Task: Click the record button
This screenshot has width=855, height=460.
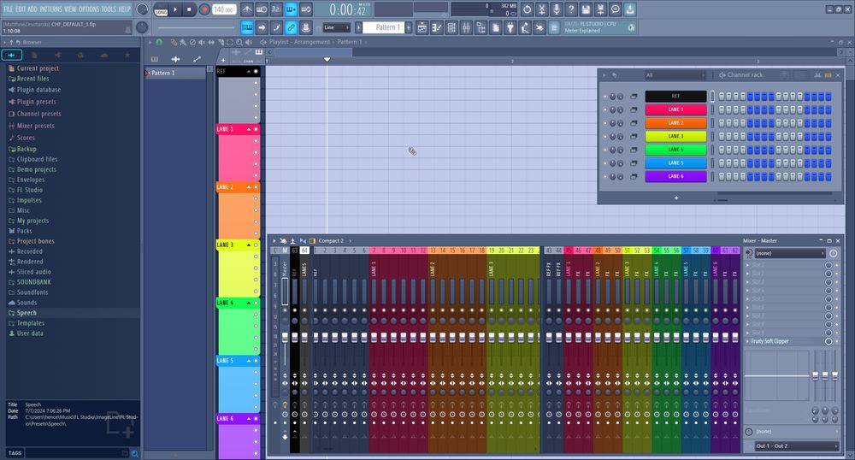Action: tap(204, 9)
